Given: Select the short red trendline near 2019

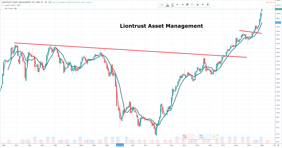Looking at the screenshot, I should (250, 32).
